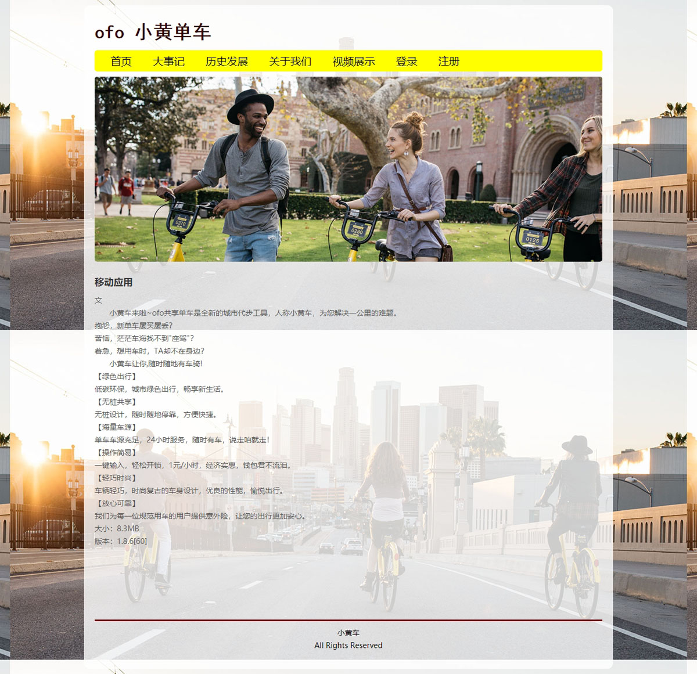Viewport: 697px width, 674px height.
Task: Click the 登录 link
Action: (407, 62)
